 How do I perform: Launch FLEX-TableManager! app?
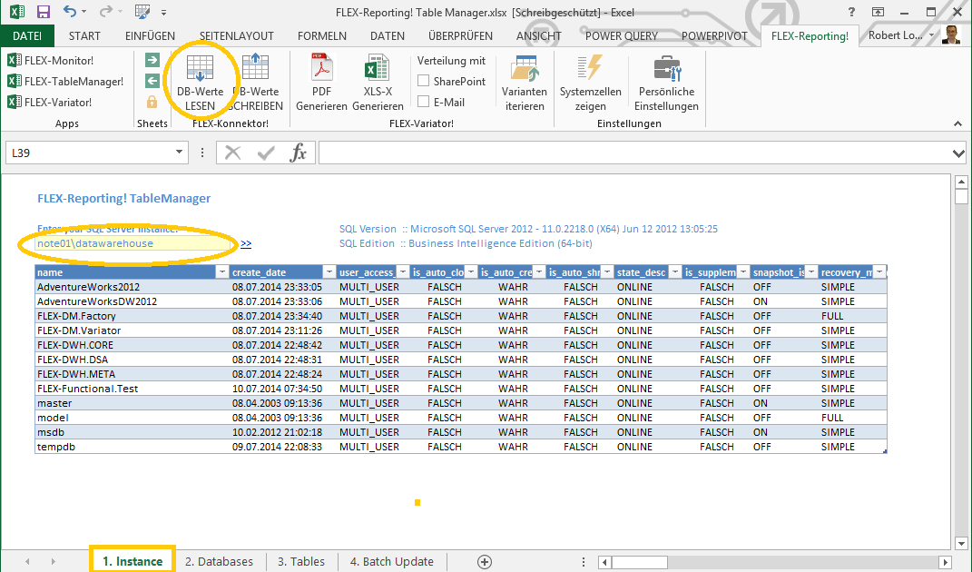pos(65,82)
